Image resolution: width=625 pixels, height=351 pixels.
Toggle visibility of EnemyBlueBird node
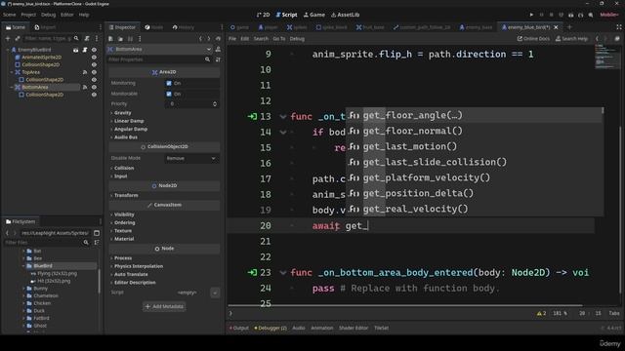click(x=94, y=50)
